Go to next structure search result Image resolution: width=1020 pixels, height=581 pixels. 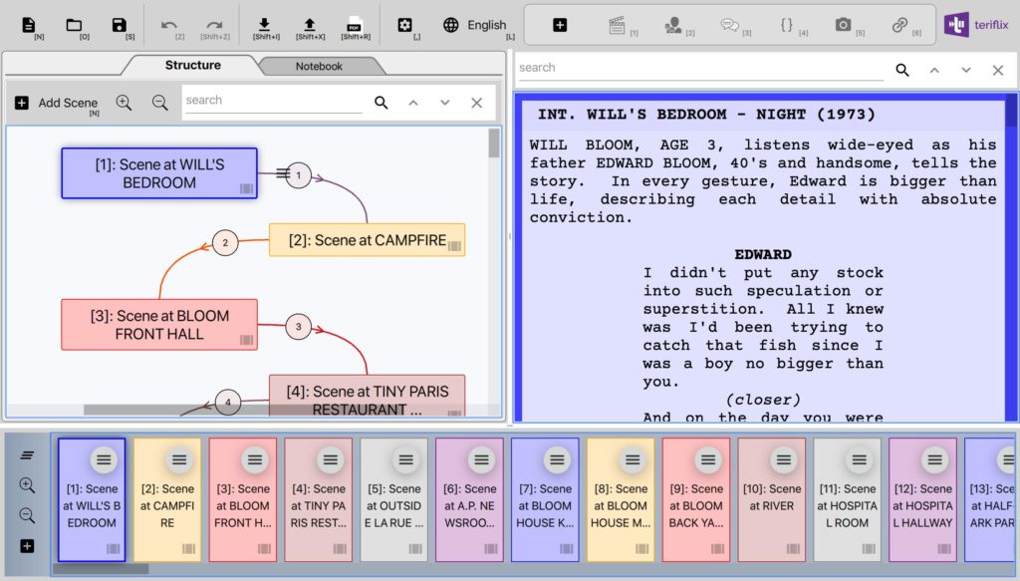pyautogui.click(x=445, y=102)
